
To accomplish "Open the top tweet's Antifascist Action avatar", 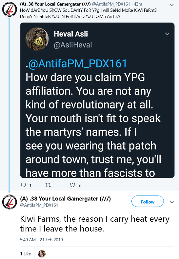I will [x=10, y=9].
